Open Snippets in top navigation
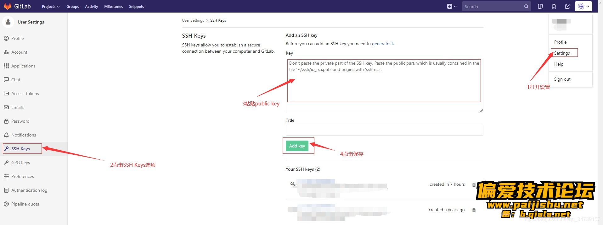603x225 pixels. pos(137,7)
